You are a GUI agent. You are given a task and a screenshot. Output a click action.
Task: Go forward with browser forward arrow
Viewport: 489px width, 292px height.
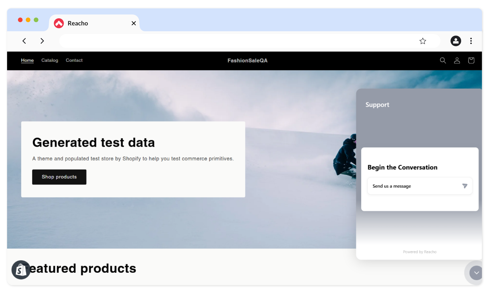42,41
